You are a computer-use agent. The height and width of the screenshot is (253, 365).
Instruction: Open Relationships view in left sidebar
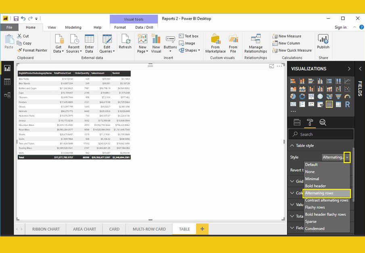pos(7,95)
